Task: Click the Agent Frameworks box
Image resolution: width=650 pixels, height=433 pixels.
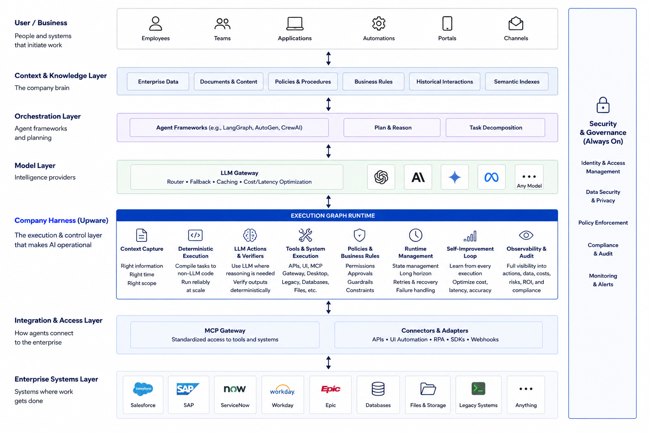Action: click(229, 128)
